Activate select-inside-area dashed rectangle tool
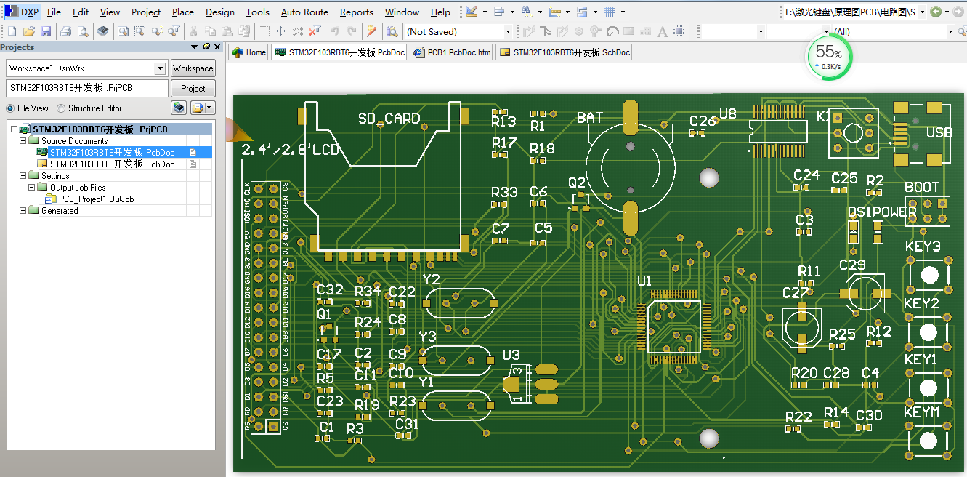The height and width of the screenshot is (477, 967). click(264, 31)
